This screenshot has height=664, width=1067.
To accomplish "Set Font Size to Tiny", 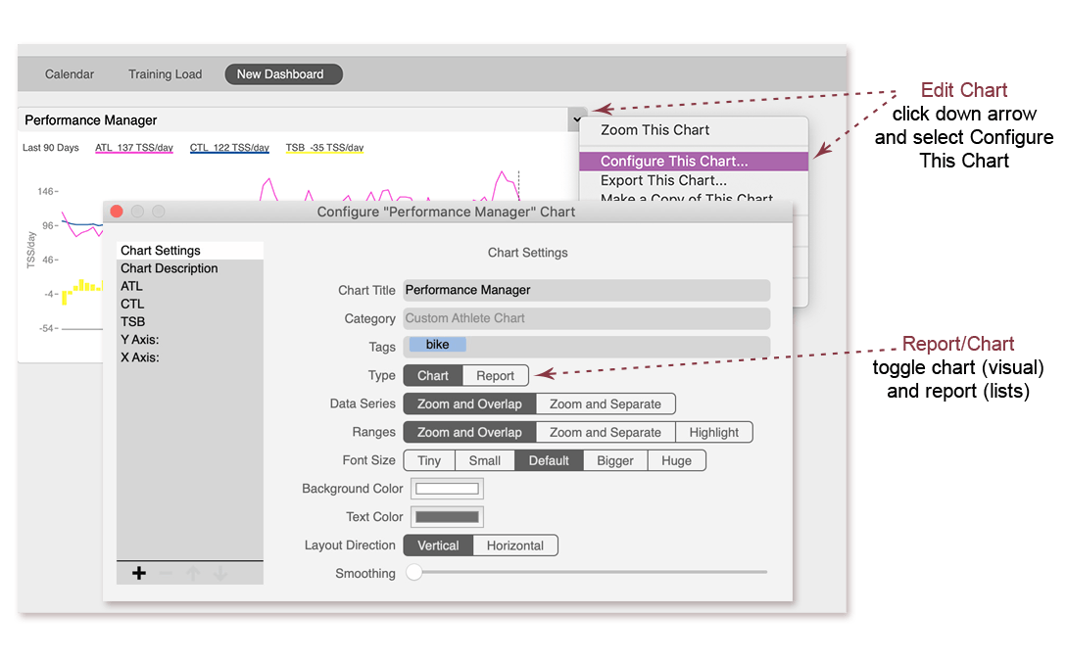I will point(429,460).
